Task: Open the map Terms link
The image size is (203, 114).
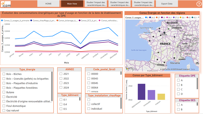Action: coord(193,69)
